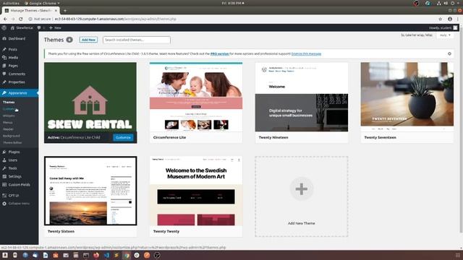Click the Media icon in sidebar
463x260 pixels.
click(x=4, y=58)
